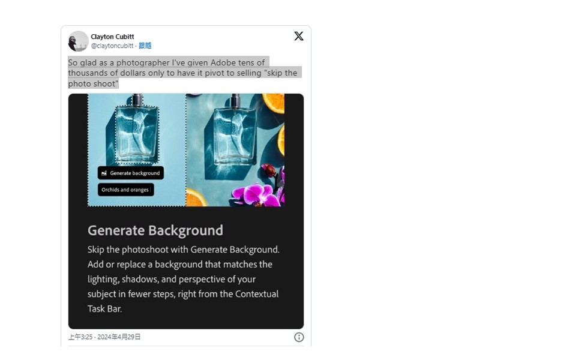Click the Generate background button in the image
This screenshot has height=363, width=572.
click(x=131, y=173)
